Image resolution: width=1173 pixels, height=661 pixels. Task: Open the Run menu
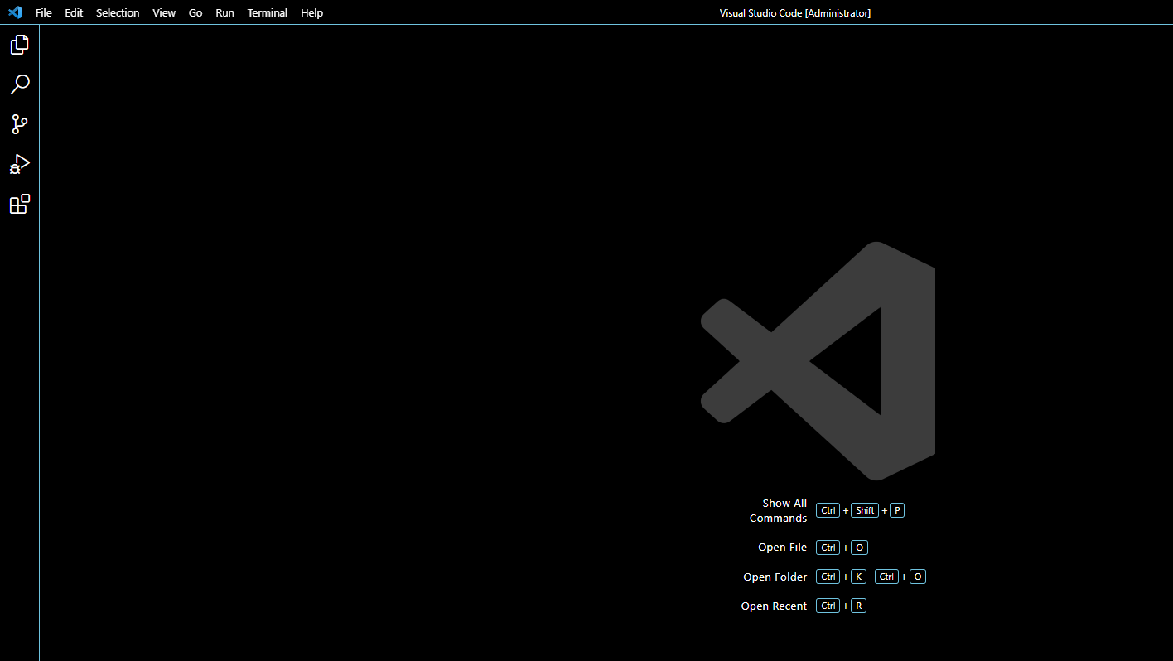point(224,12)
